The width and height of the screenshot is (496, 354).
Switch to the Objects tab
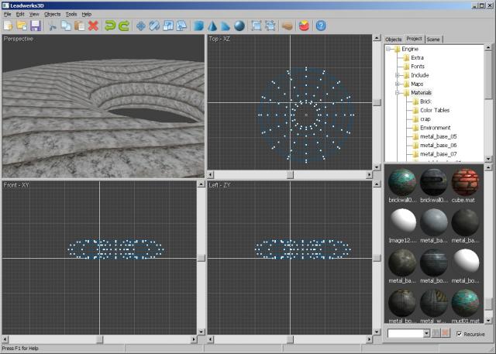click(394, 38)
